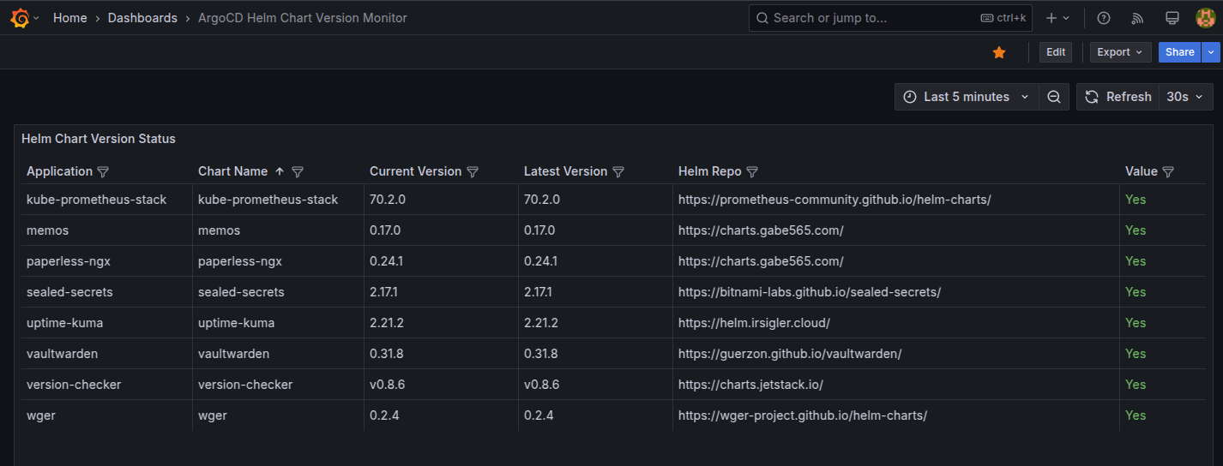Click the 0.24.1 Current Version cell
The height and width of the screenshot is (466, 1223).
click(386, 261)
